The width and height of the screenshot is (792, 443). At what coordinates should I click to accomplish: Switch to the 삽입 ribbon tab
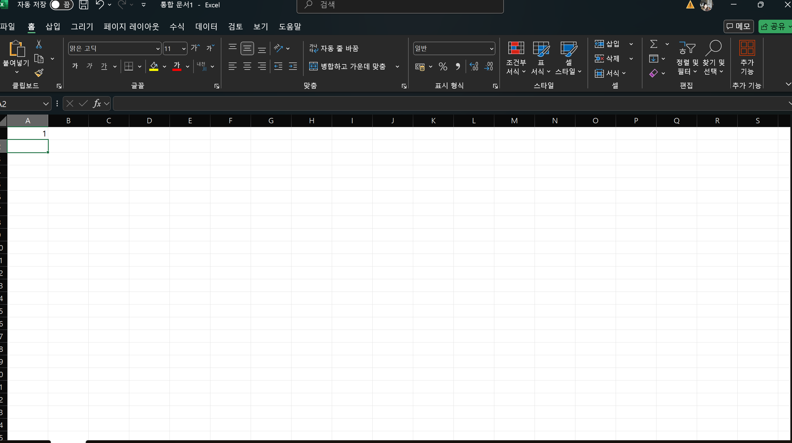click(x=53, y=27)
